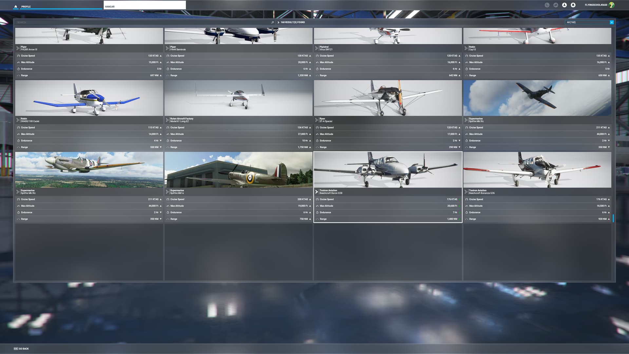Click the 18,500 Ft altitude for Bonanza G36
This screenshot has width=629, height=354.
601,206
